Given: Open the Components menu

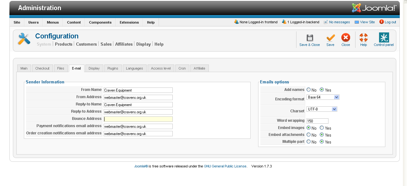Looking at the screenshot, I should (100, 22).
